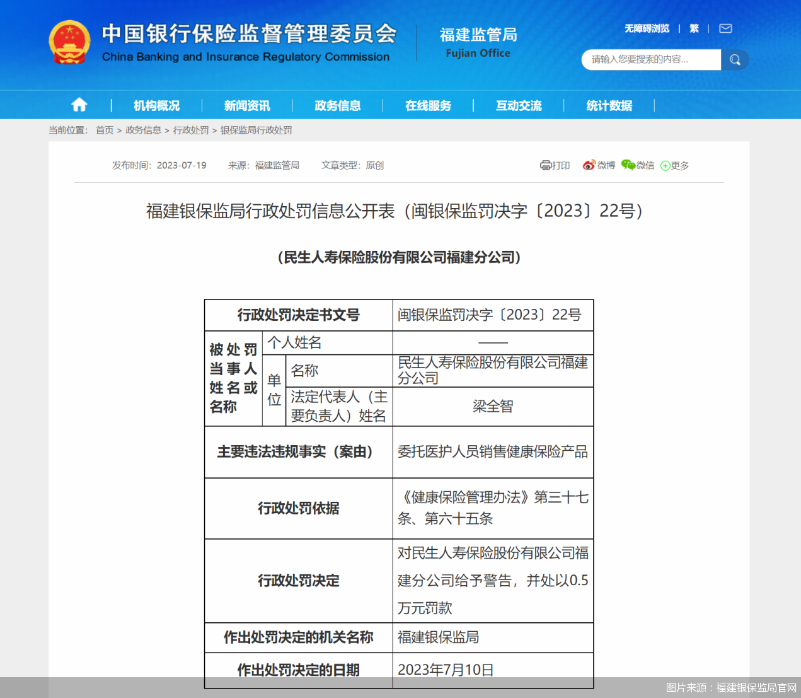This screenshot has height=698, width=801.
Task: Click cell 委托医护人员销售健康保险产品
Action: pyautogui.click(x=493, y=451)
